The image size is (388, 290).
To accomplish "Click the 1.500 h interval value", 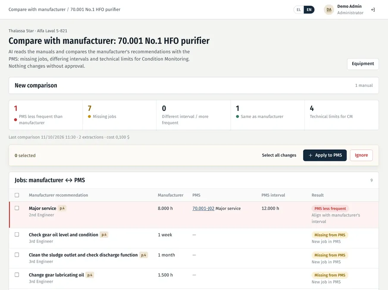I will tap(165, 275).
